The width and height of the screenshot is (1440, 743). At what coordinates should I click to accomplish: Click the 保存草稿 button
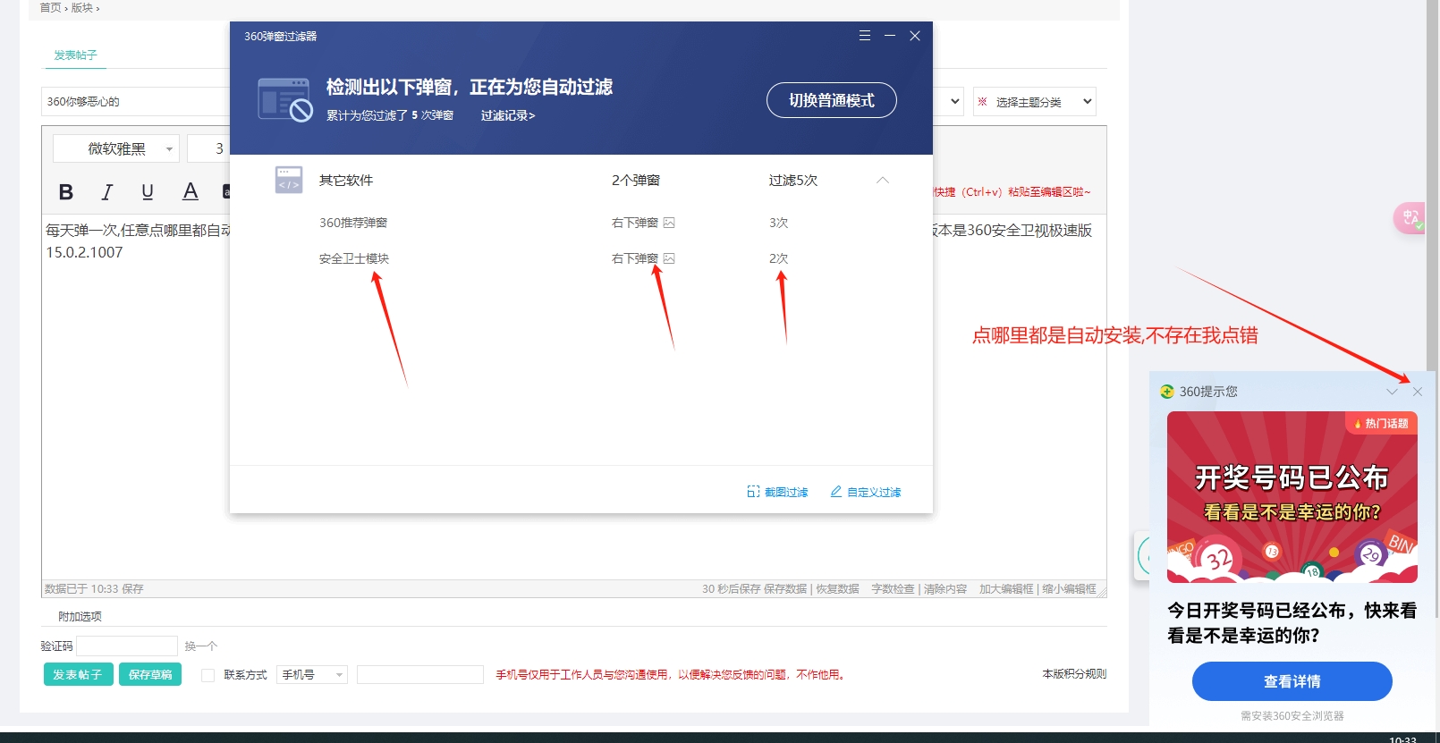click(x=150, y=675)
